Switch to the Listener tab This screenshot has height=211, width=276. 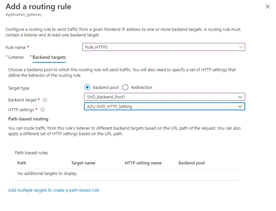[x=16, y=57]
